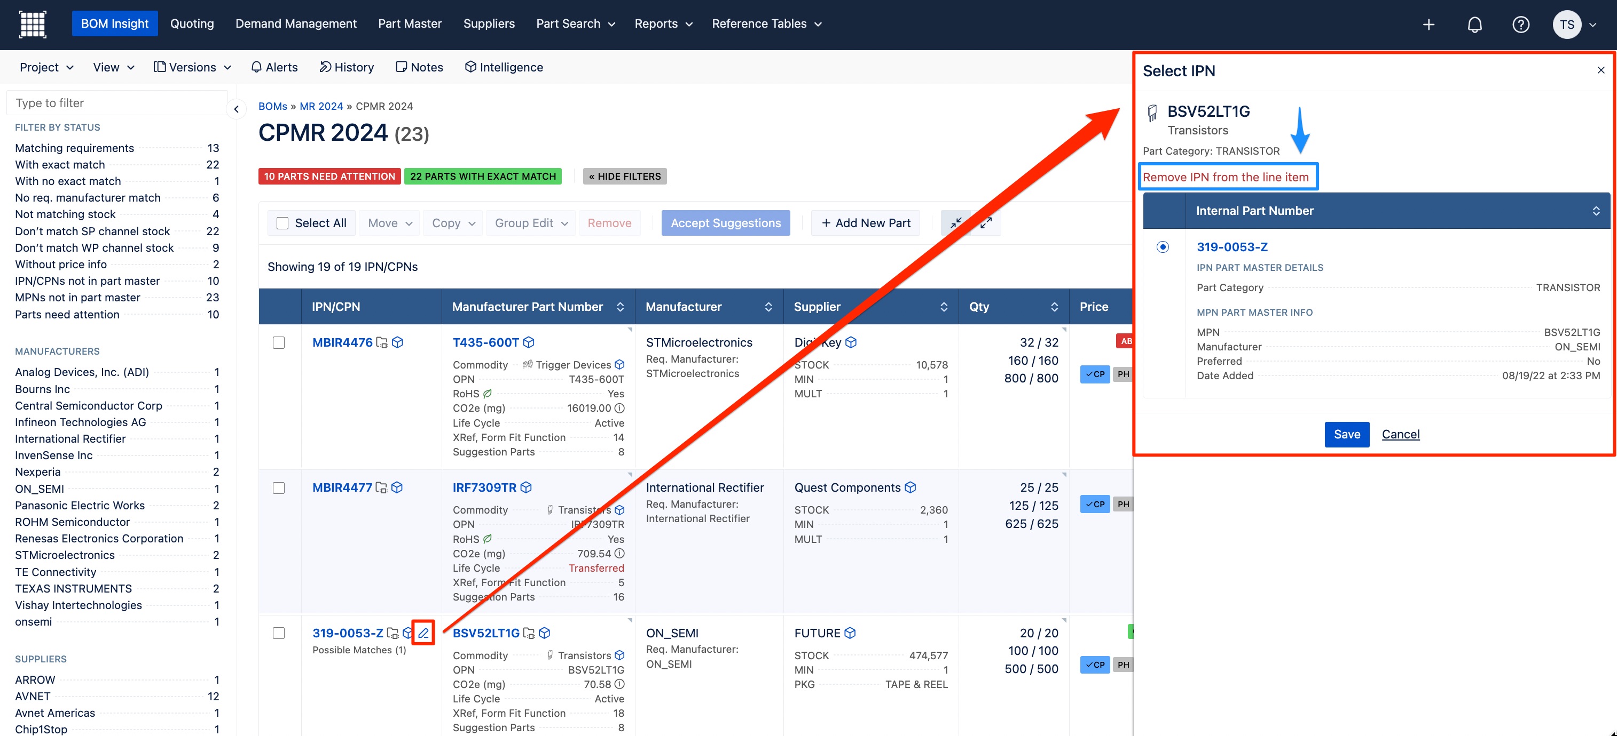Click the Cancel link
1617x736 pixels.
1400,435
